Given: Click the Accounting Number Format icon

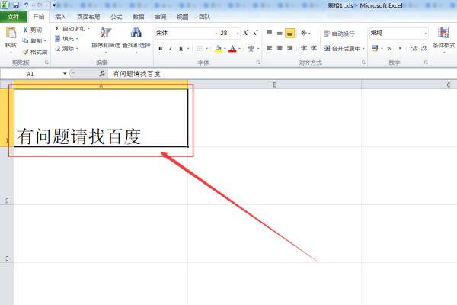Looking at the screenshot, I should pos(375,49).
